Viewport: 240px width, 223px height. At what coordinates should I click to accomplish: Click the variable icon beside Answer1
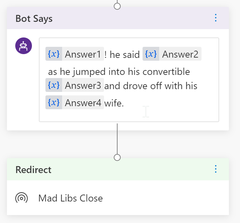(x=54, y=54)
